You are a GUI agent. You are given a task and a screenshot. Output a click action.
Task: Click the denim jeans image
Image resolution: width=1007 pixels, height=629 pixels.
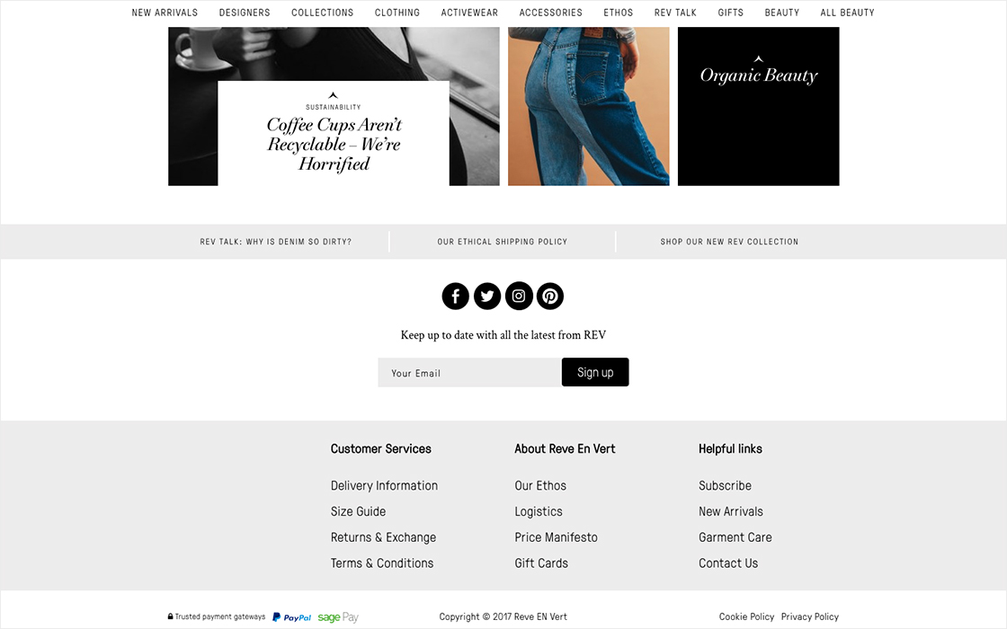(588, 107)
